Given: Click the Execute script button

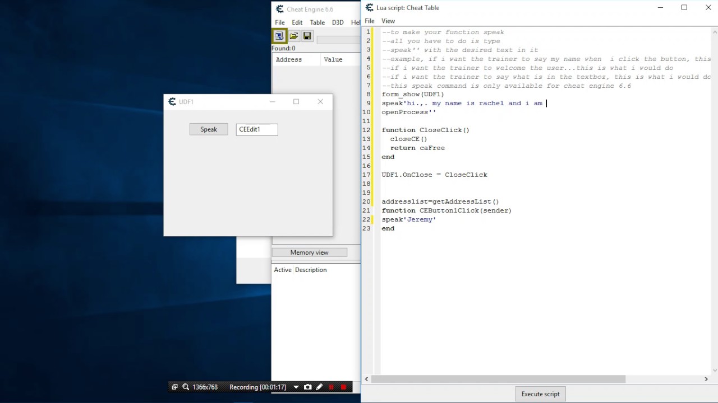Looking at the screenshot, I should (x=541, y=394).
